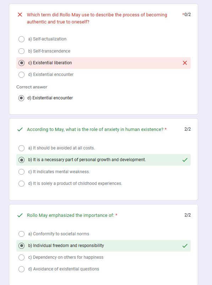Select 'Avoidance of existential questions' radio option
Viewport: 212px width, 285px height.
coord(21,269)
